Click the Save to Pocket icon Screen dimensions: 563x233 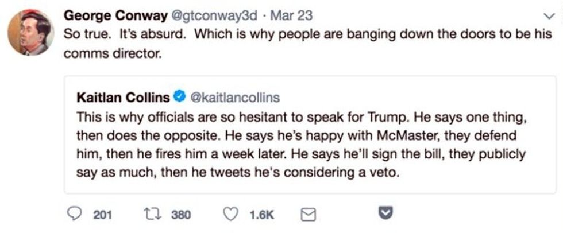click(x=387, y=214)
